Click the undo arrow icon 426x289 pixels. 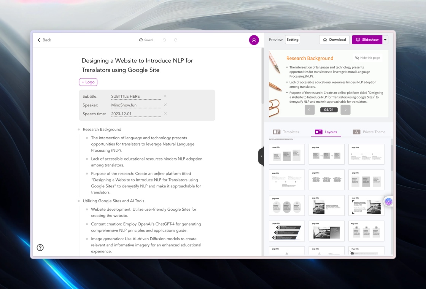tap(164, 40)
